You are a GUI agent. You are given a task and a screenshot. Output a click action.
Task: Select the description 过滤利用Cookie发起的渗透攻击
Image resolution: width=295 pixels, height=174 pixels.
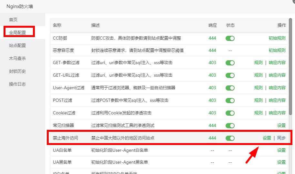pyautogui.click(x=121, y=113)
